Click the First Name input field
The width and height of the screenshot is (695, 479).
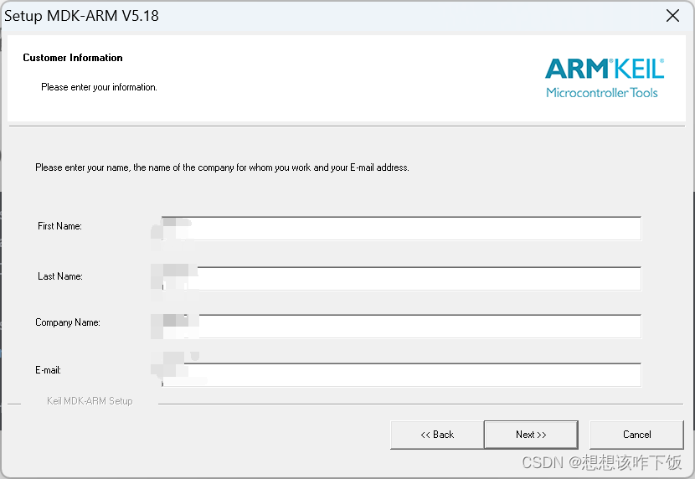[401, 229]
